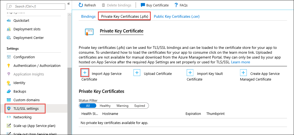This screenshot has width=294, height=135.
Task: Filter certificates by Expired status
Action: (140, 106)
